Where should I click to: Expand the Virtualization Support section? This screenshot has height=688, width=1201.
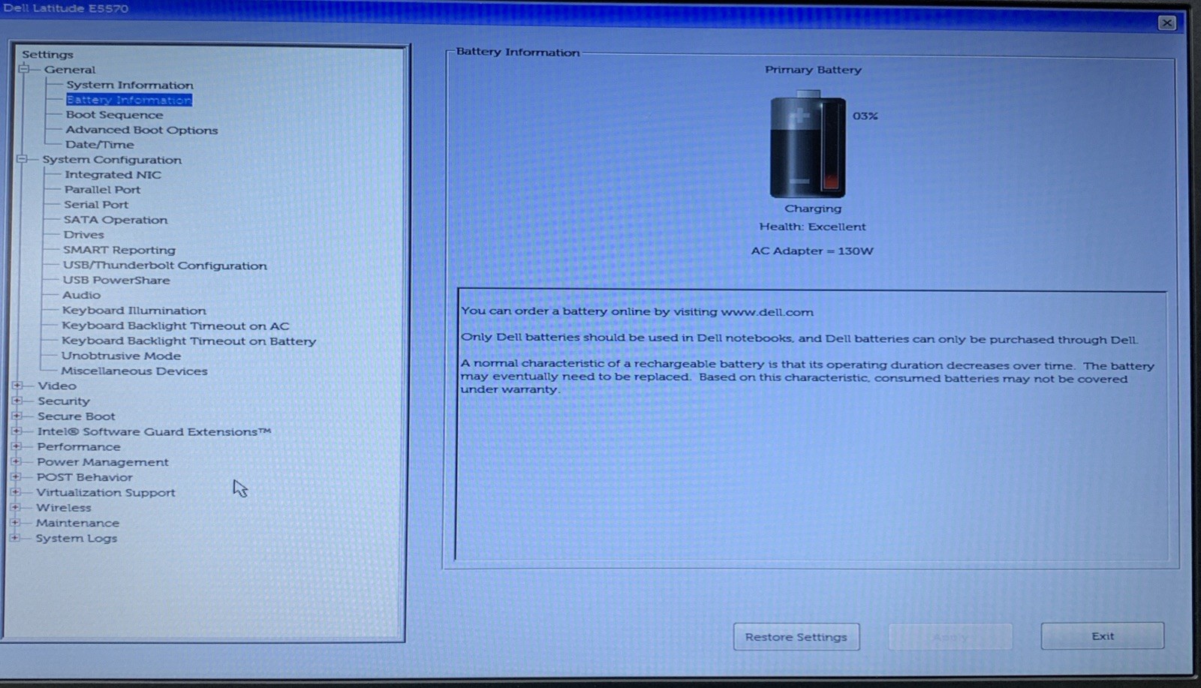pos(16,492)
